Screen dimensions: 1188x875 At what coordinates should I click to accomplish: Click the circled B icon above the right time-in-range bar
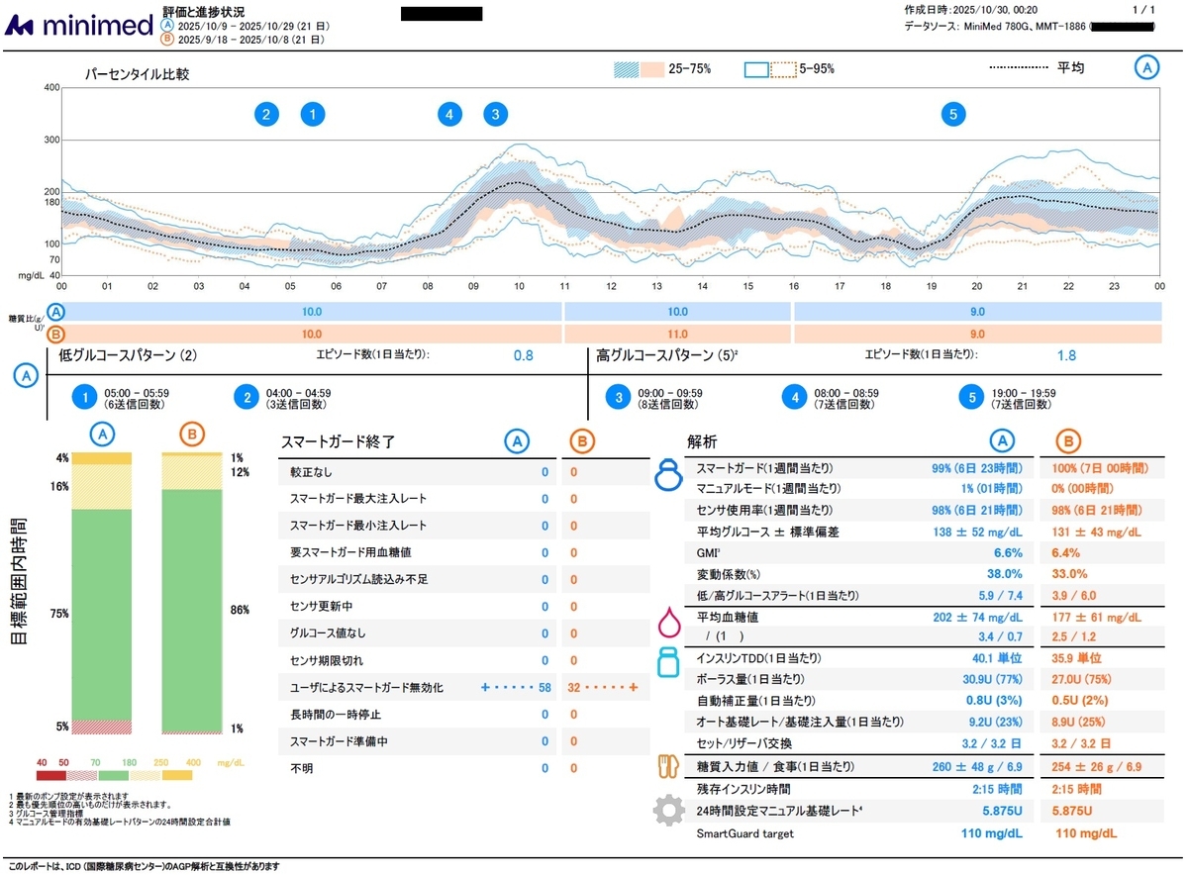[192, 434]
